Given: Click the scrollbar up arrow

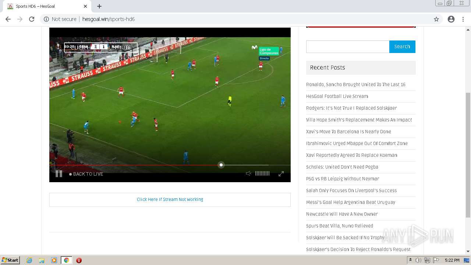Looking at the screenshot, I should (x=468, y=29).
